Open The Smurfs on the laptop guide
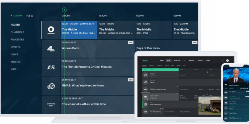Screen dimensions: 249x124 pyautogui.click(x=186, y=97)
